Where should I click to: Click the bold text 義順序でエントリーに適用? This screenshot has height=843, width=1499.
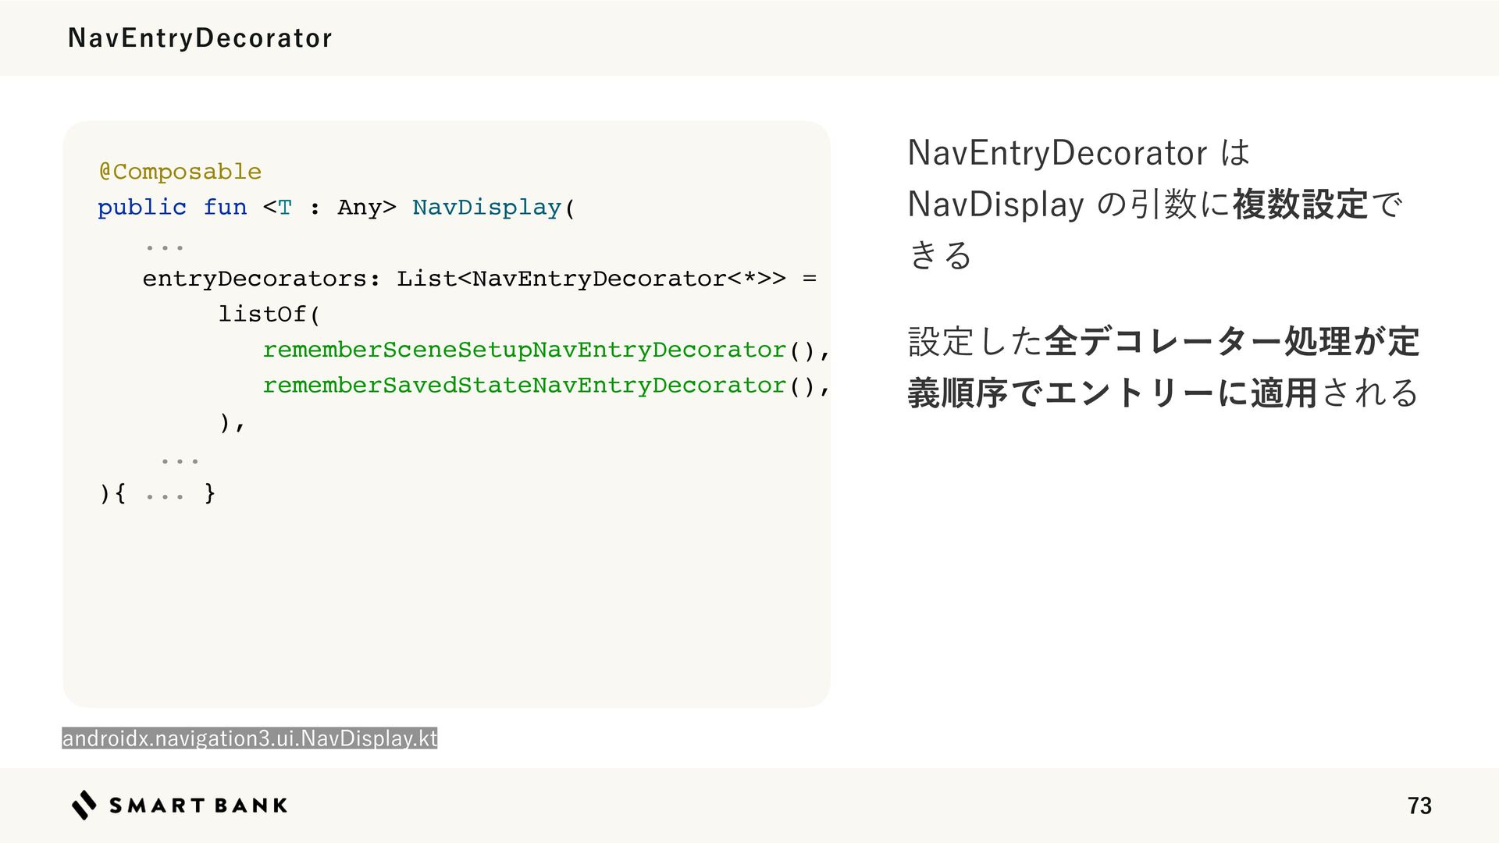[1113, 393]
